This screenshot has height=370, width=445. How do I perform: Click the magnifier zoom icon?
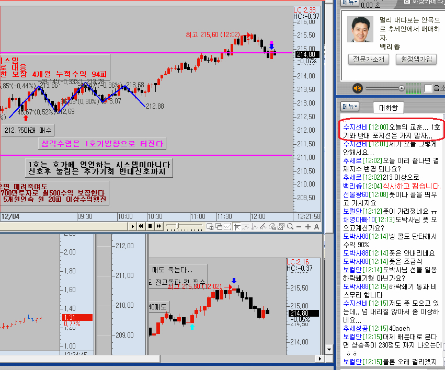coord(290,226)
